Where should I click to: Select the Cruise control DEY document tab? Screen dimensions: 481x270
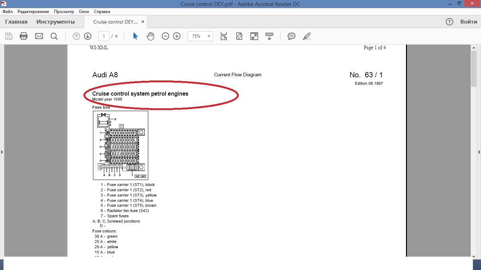tap(115, 22)
